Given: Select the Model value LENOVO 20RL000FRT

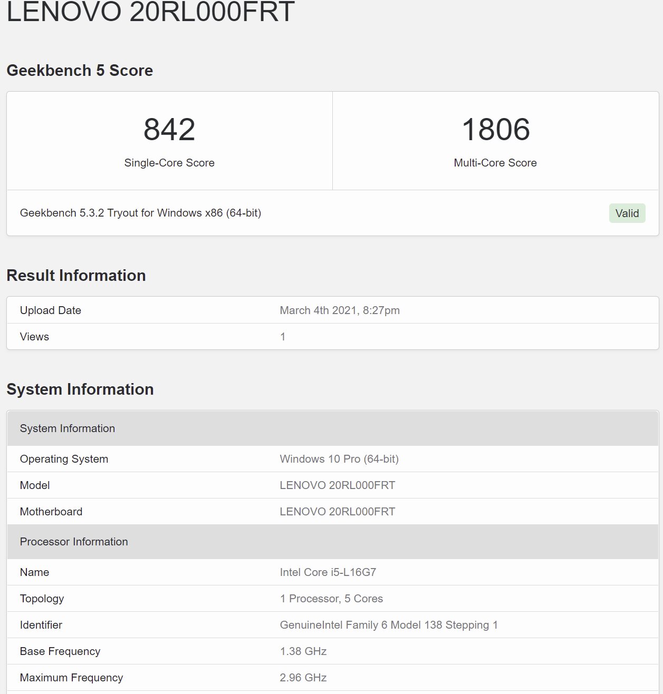Looking at the screenshot, I should click(338, 485).
